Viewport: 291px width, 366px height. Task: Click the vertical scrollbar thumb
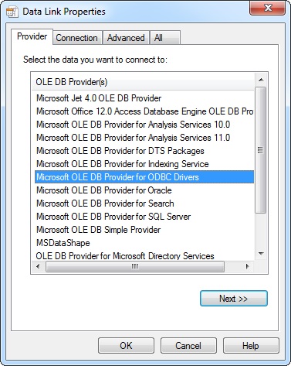tap(261, 150)
